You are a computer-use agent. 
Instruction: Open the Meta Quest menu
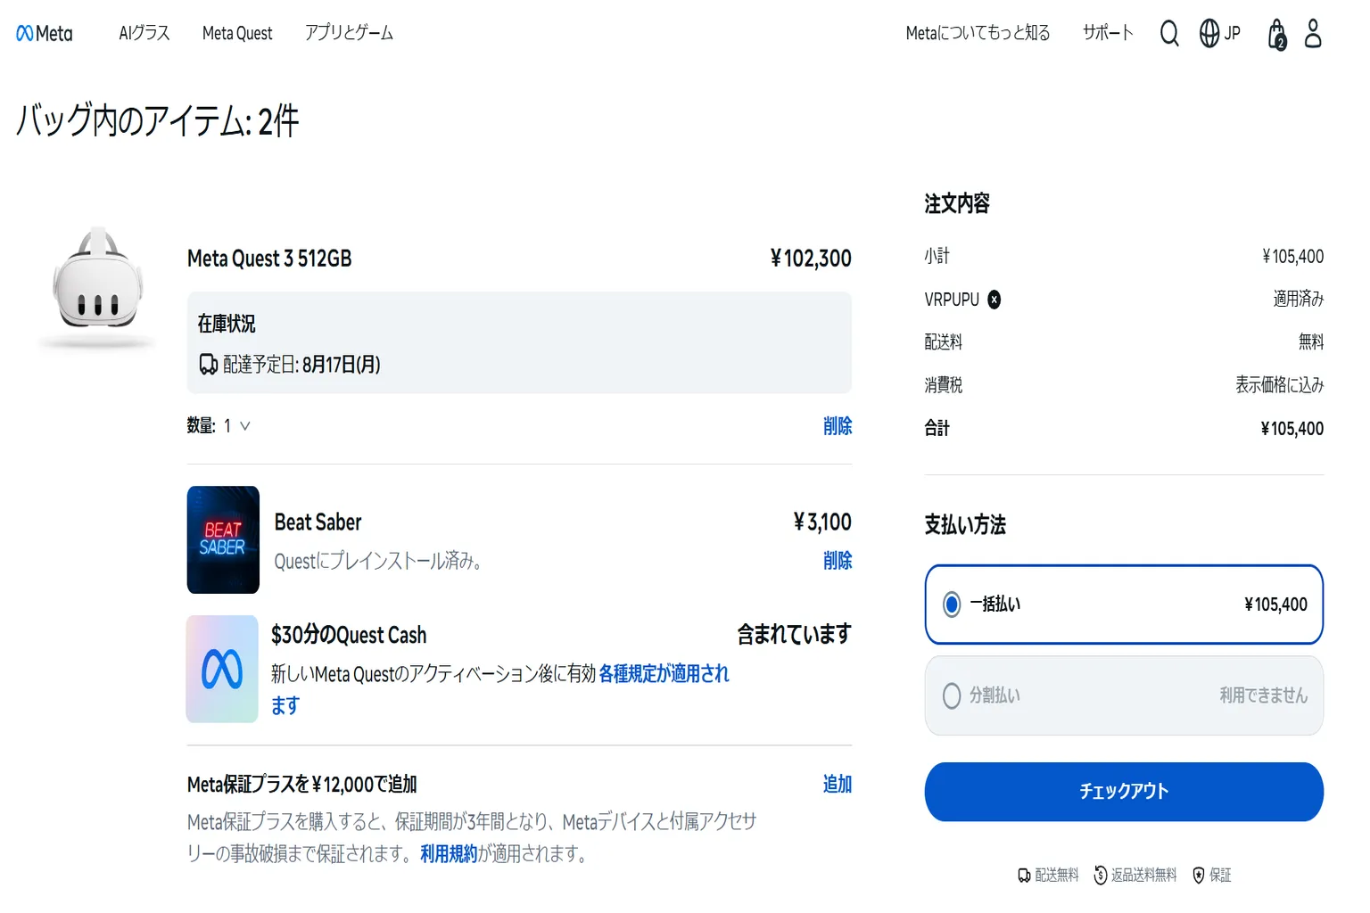coord(237,34)
